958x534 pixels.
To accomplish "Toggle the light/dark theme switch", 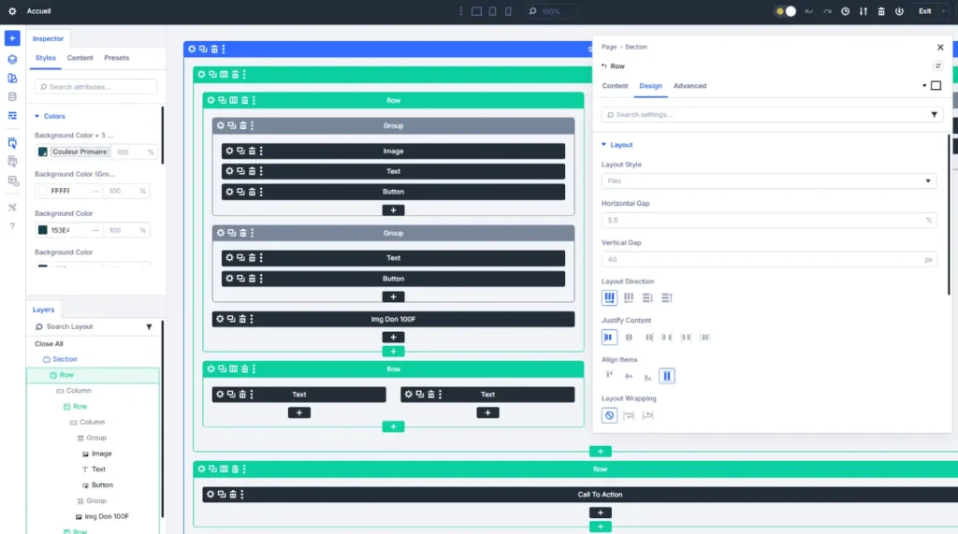I will 786,11.
